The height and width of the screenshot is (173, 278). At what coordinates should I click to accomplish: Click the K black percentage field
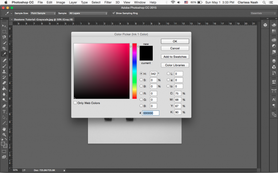click(x=178, y=112)
